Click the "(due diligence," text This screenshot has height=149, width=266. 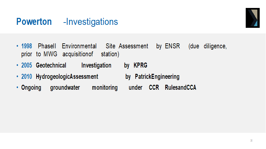(207, 46)
